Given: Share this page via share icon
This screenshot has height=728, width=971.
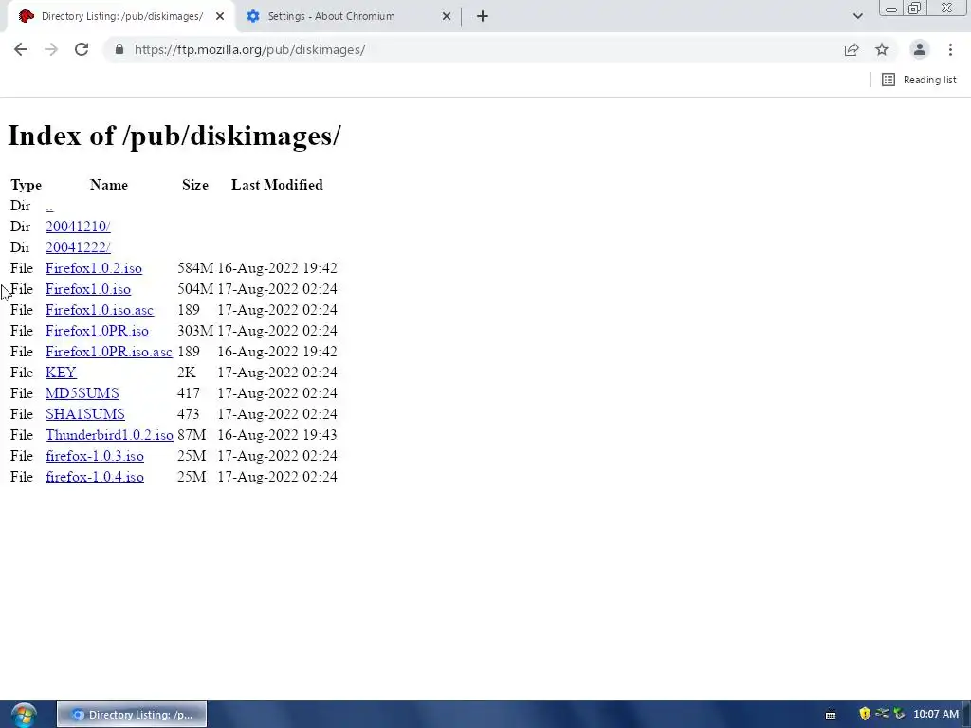Looking at the screenshot, I should pos(852,49).
